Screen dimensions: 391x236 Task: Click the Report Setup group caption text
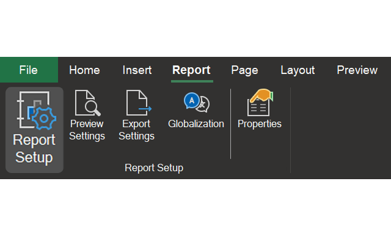(154, 168)
